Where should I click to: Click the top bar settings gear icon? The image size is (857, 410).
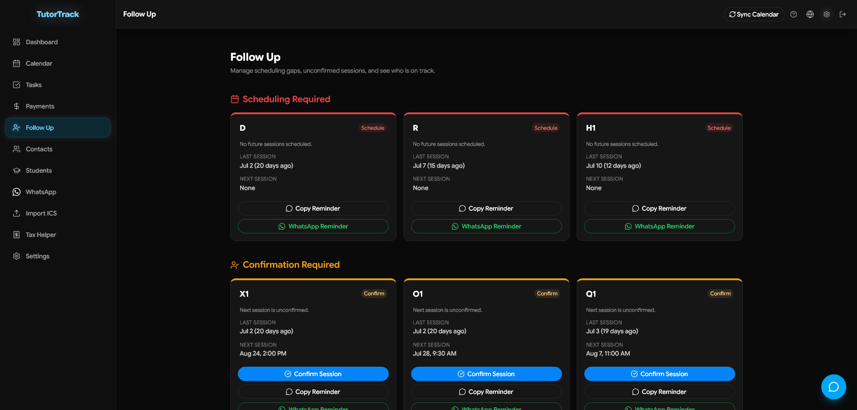coord(827,14)
